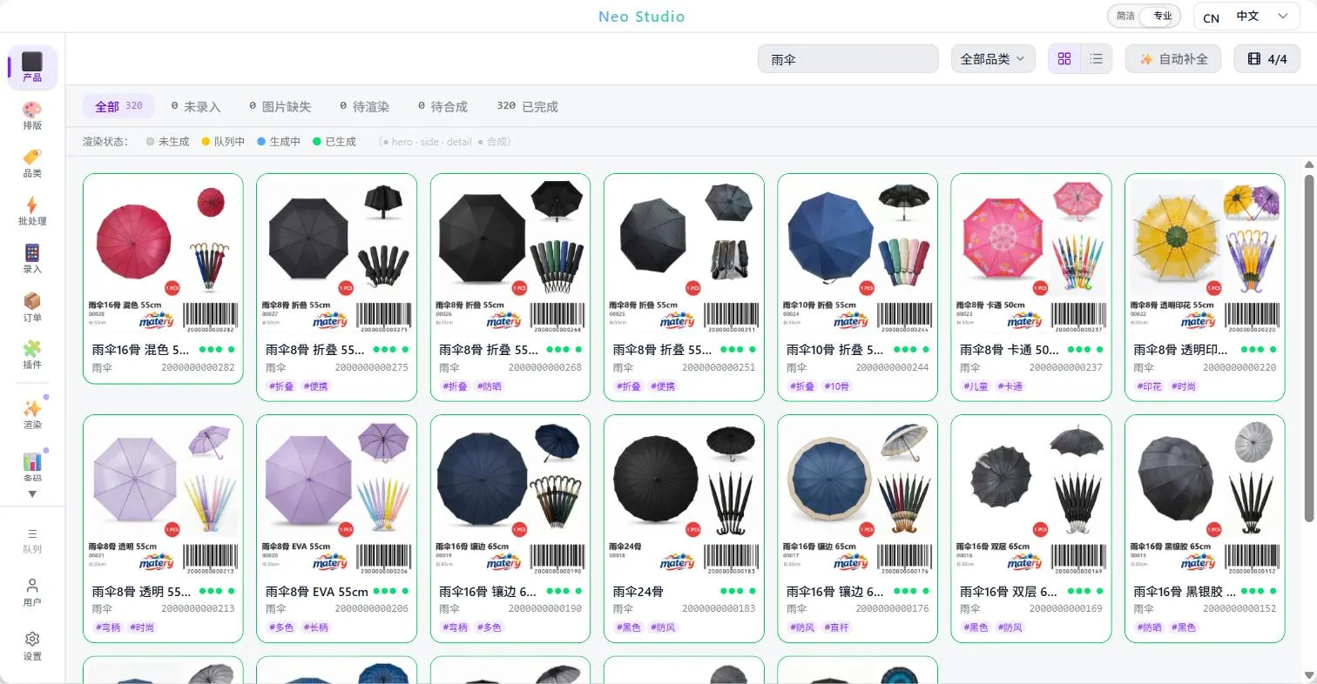Screen dimensions: 1317x684
Task: Click the 4/4 columns button
Action: [1266, 59]
